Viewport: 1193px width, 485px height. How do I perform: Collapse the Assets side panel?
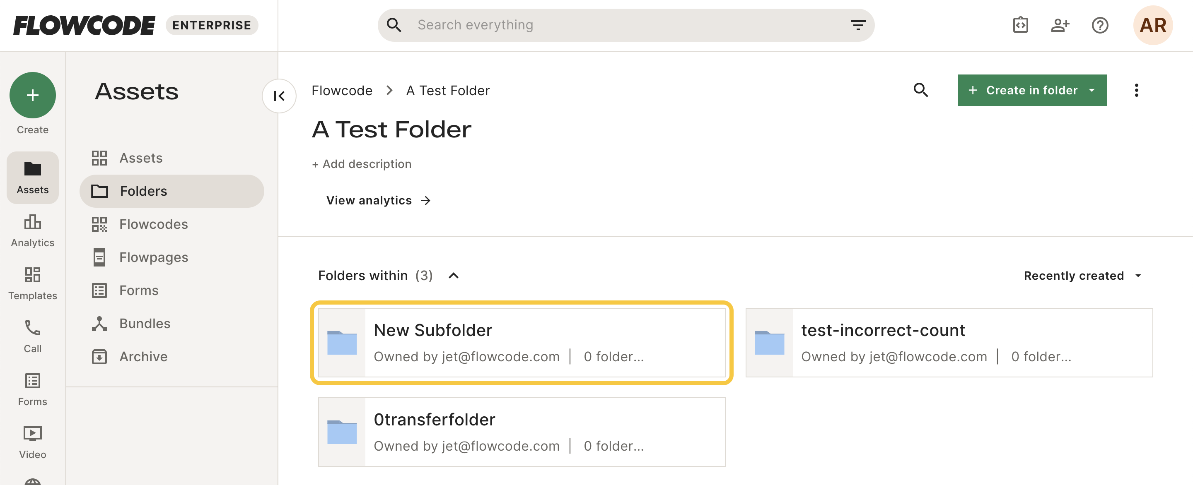(x=279, y=96)
